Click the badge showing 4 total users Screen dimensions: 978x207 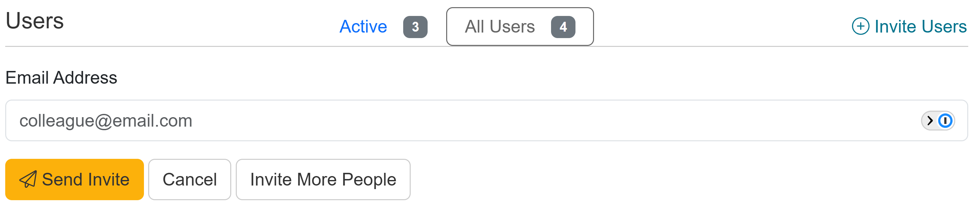coord(563,27)
